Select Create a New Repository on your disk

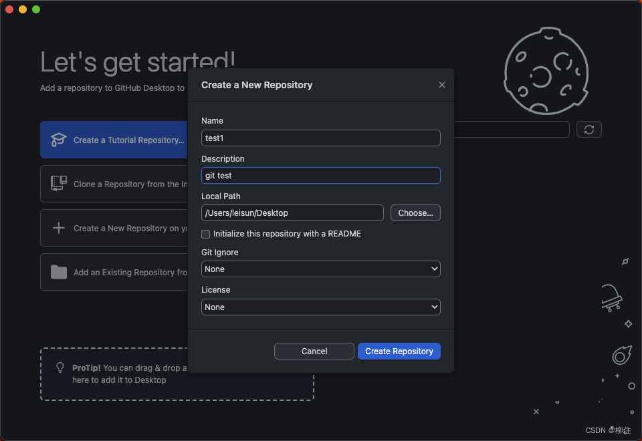pyautogui.click(x=114, y=228)
